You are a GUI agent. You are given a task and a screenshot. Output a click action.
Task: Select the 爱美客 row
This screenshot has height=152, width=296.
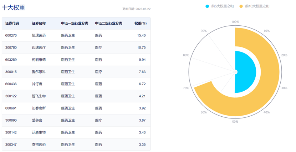tap(37, 120)
